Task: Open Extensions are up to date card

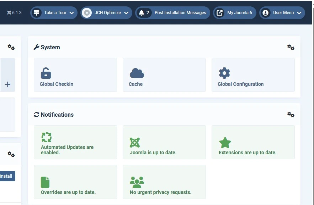Action: pyautogui.click(x=253, y=142)
